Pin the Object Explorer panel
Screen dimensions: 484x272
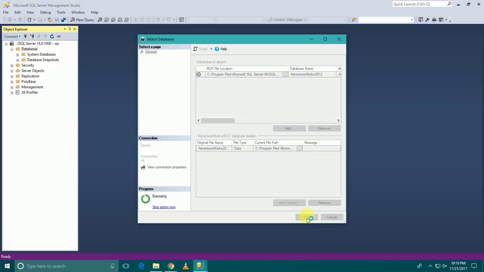(x=70, y=29)
